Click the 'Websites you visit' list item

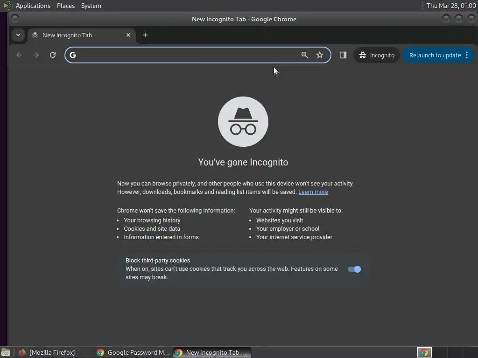(x=280, y=220)
